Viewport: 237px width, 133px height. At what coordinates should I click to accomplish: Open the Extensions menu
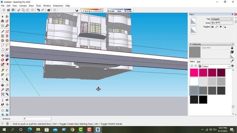coord(58,6)
